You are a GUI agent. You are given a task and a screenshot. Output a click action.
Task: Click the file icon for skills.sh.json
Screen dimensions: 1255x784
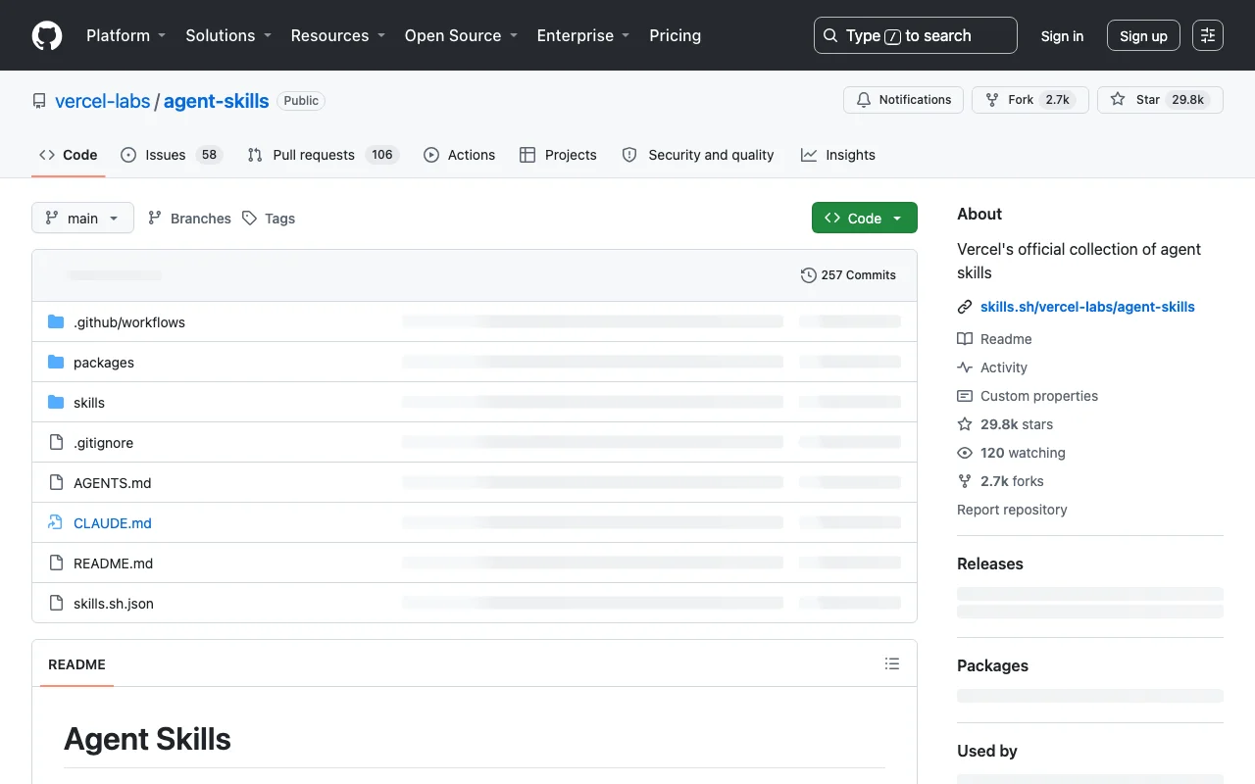point(56,603)
